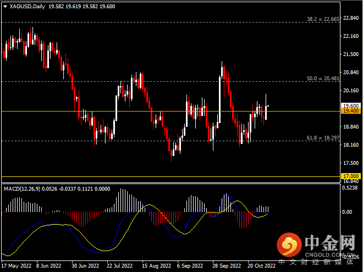Click the 18.160 price axis value

(351, 145)
